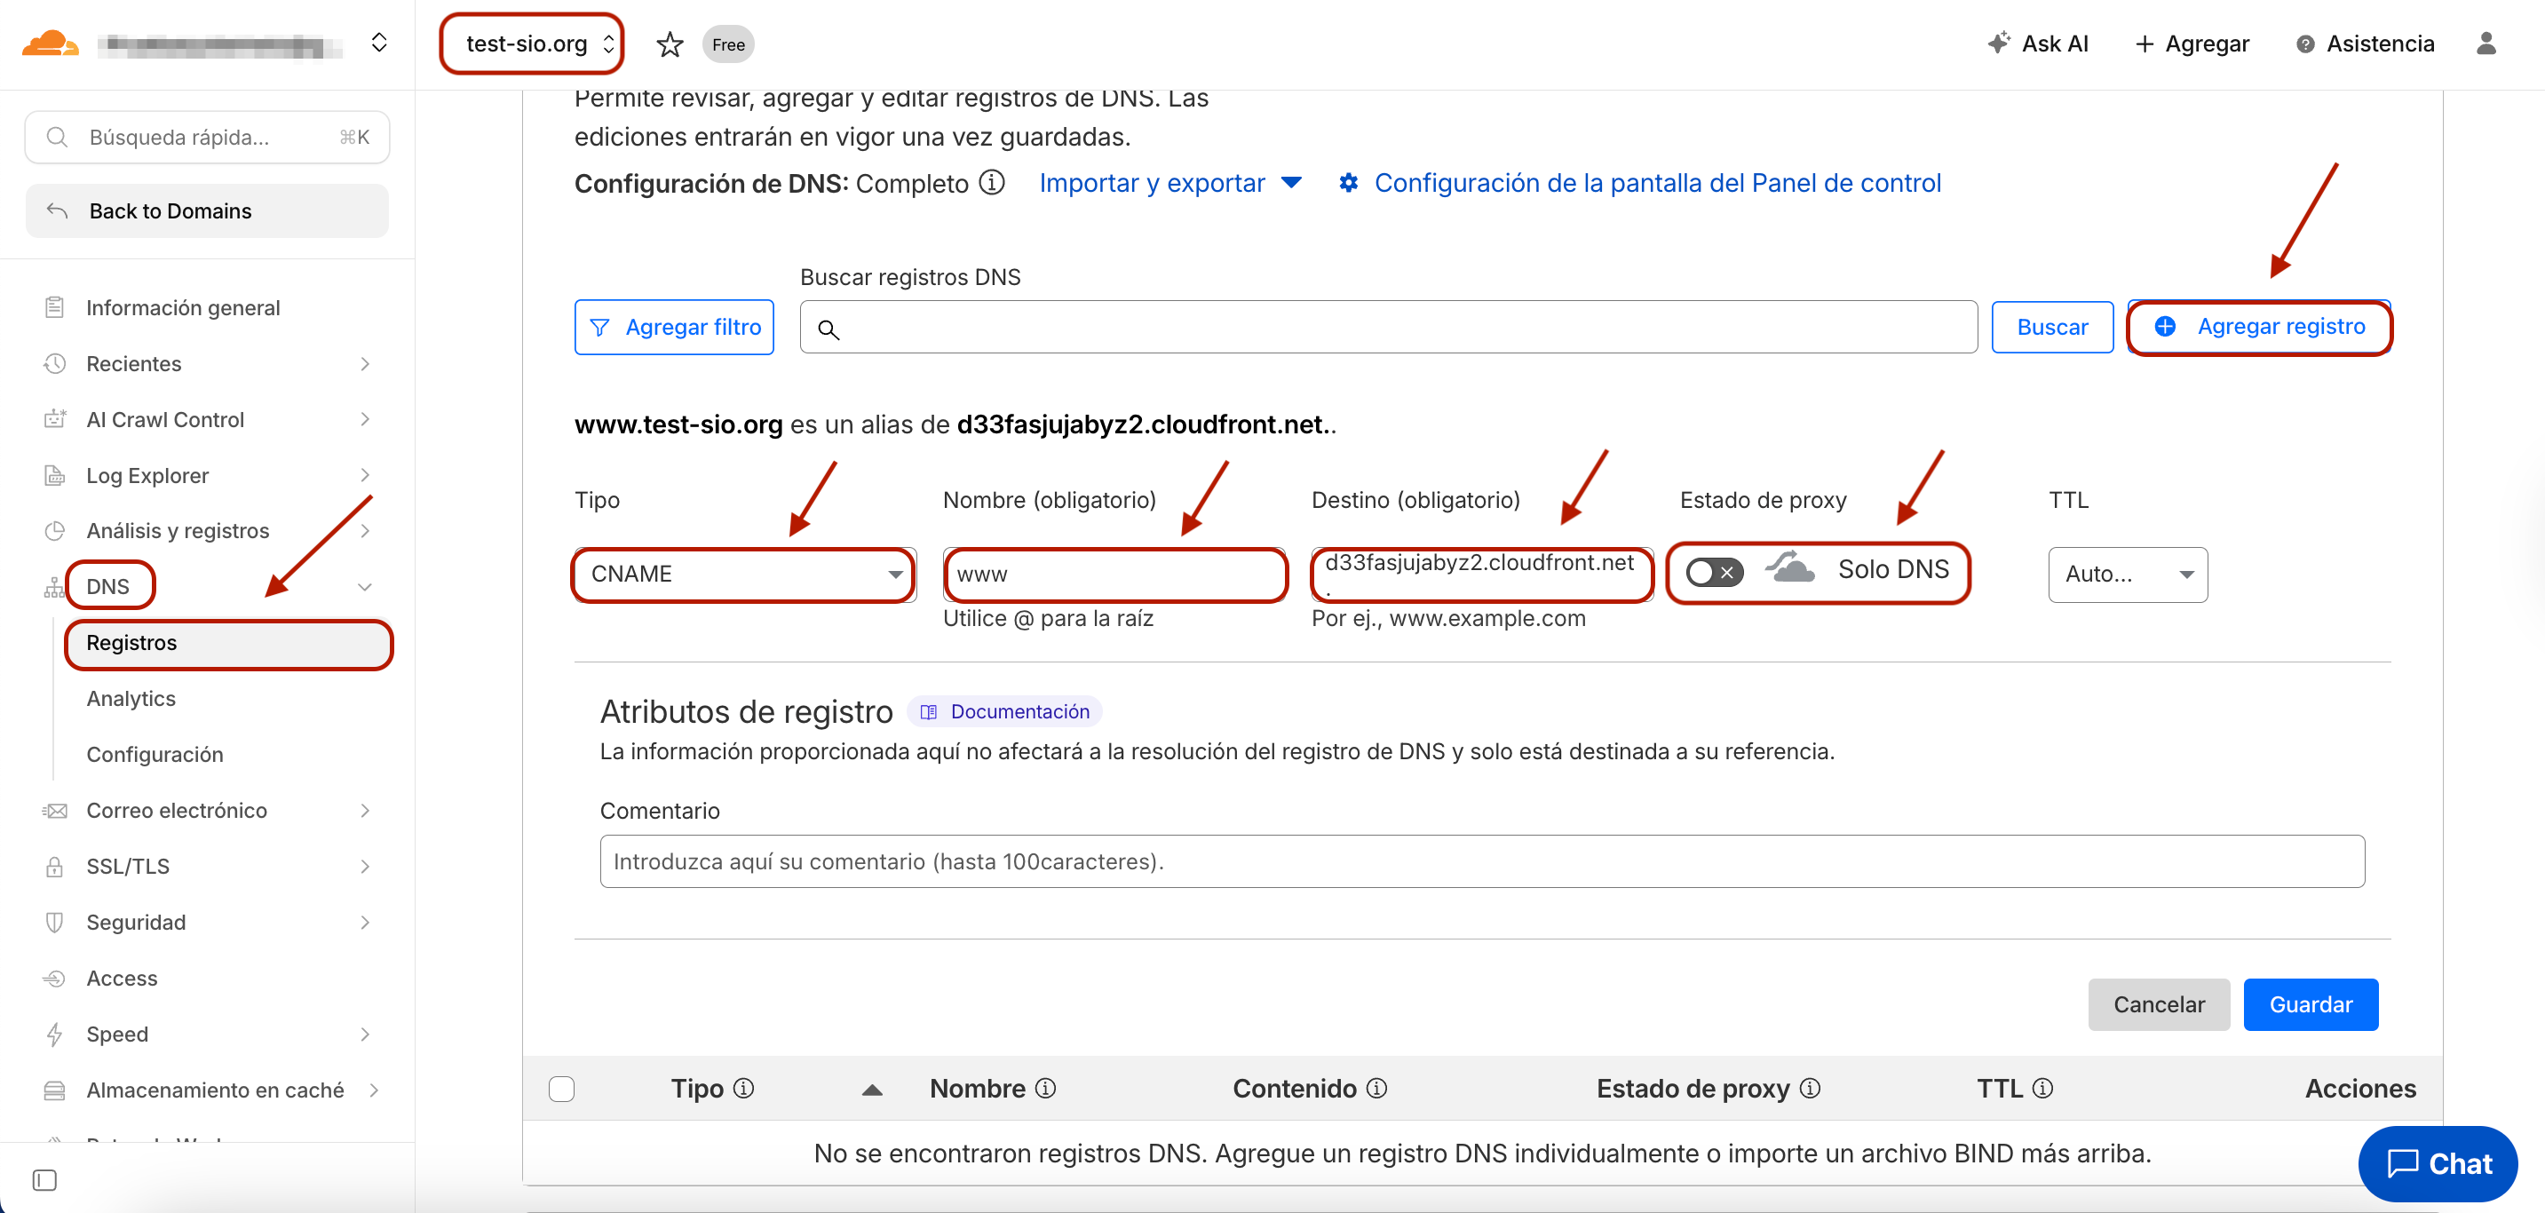
Task: Click the Comentario input field
Action: [x=1481, y=861]
